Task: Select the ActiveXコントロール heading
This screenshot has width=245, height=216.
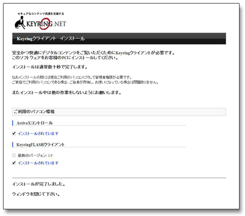Action: pos(35,123)
